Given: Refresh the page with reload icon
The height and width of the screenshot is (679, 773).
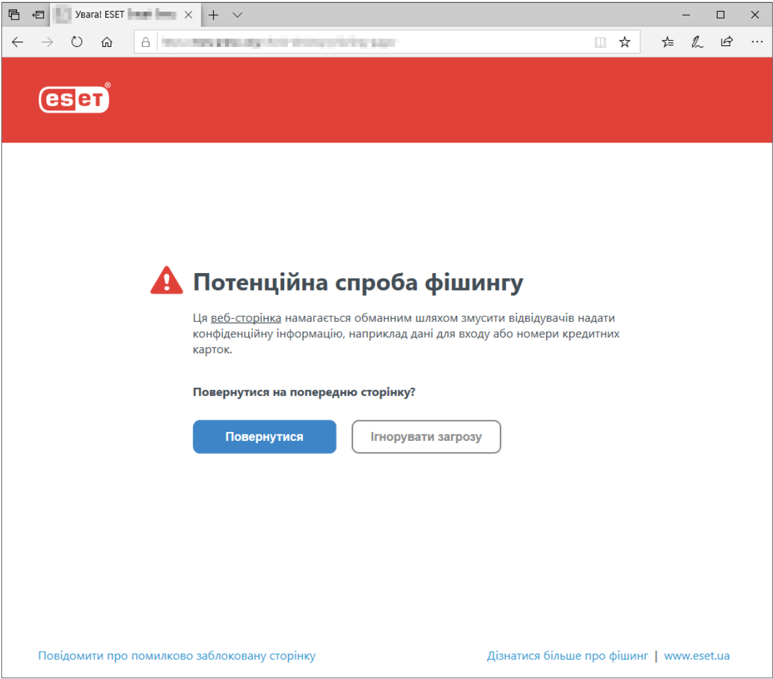Looking at the screenshot, I should tap(77, 42).
